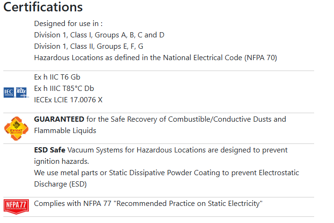The height and width of the screenshot is (223, 334).
Task: Select the Class II, Groups E, F, G line
Action: [x=88, y=46]
